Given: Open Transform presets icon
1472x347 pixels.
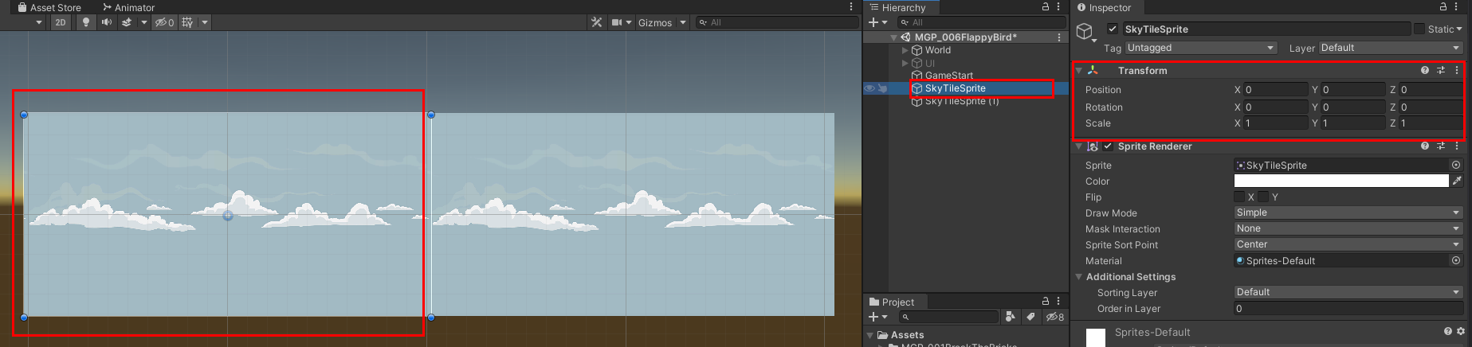Looking at the screenshot, I should 1441,70.
